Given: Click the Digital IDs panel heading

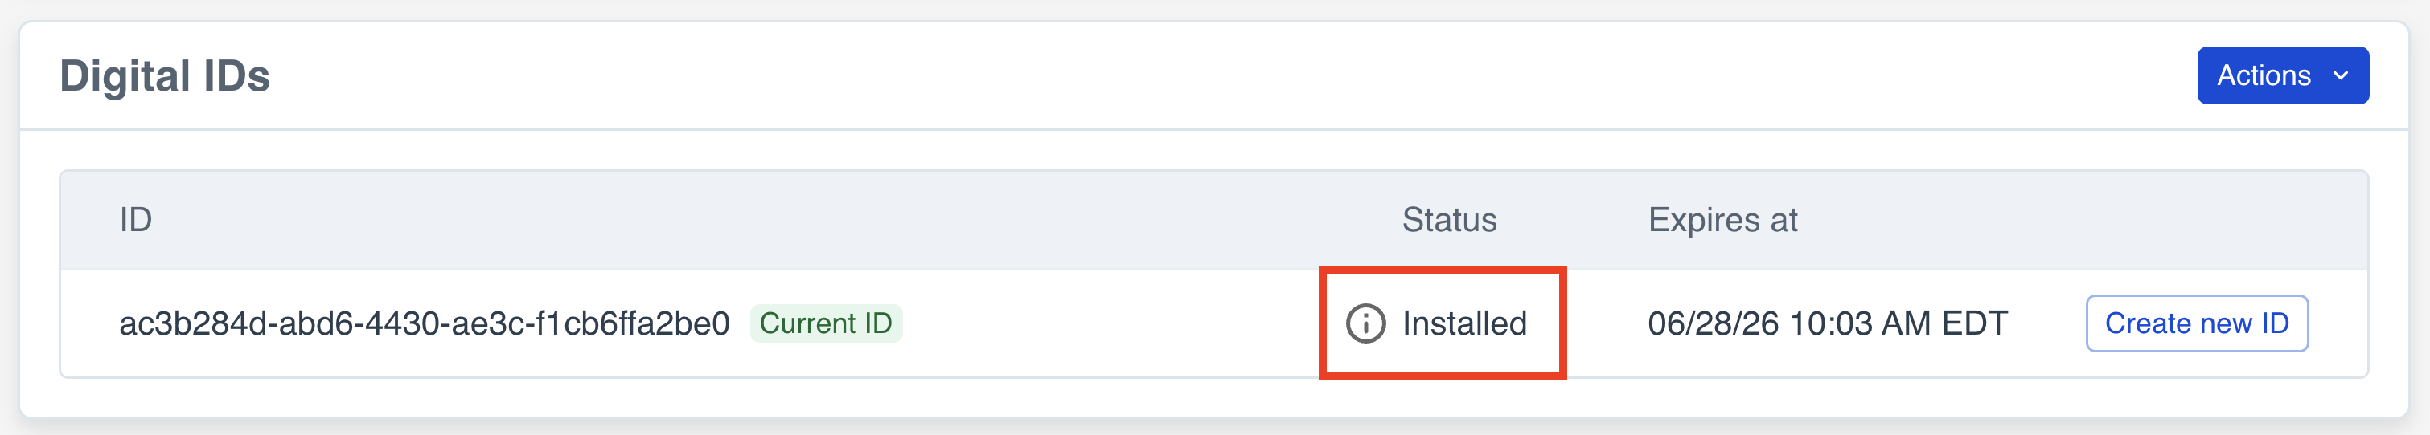Looking at the screenshot, I should [165, 76].
